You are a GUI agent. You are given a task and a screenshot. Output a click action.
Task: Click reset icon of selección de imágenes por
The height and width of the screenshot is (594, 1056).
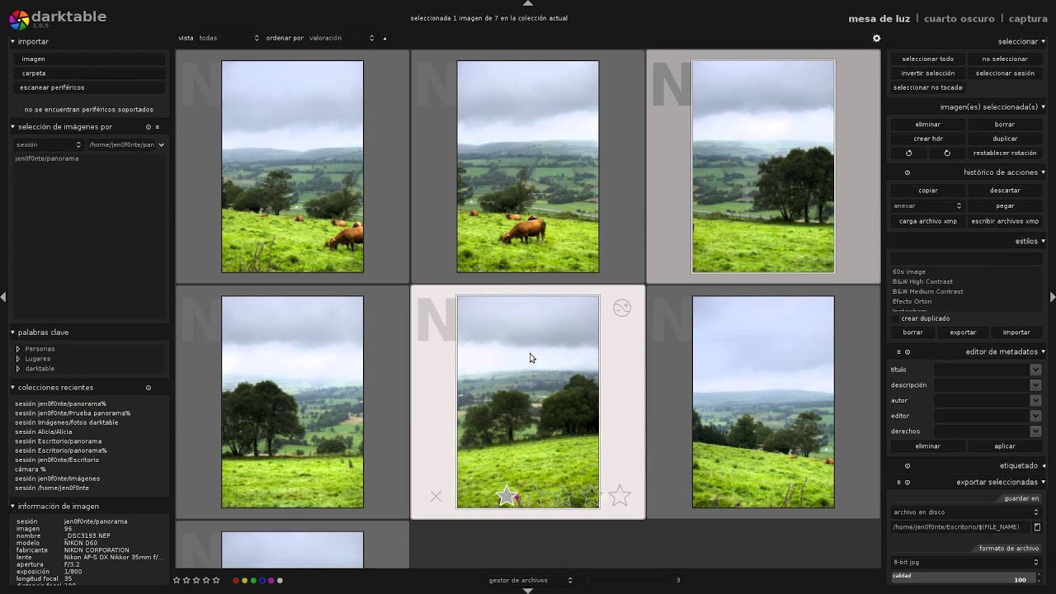tap(148, 127)
